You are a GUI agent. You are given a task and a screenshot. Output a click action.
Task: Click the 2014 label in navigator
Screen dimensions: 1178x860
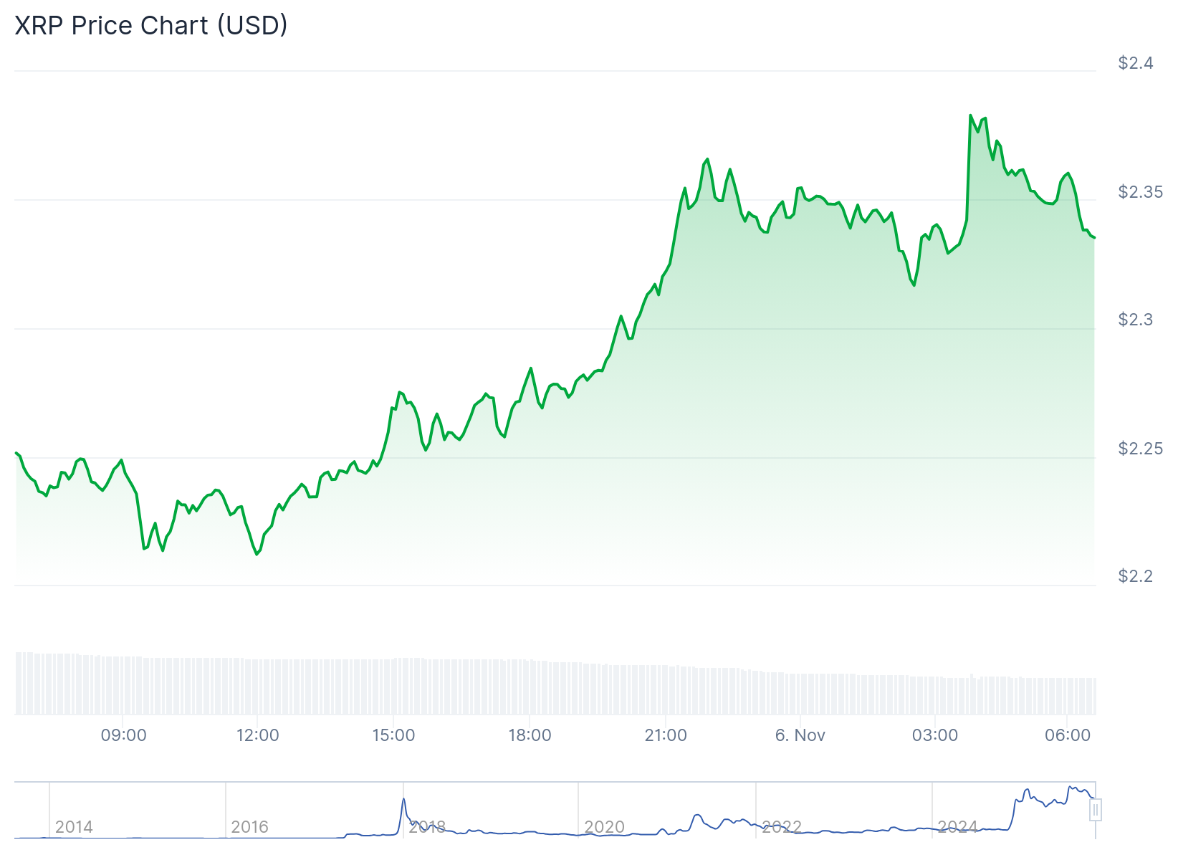74,827
